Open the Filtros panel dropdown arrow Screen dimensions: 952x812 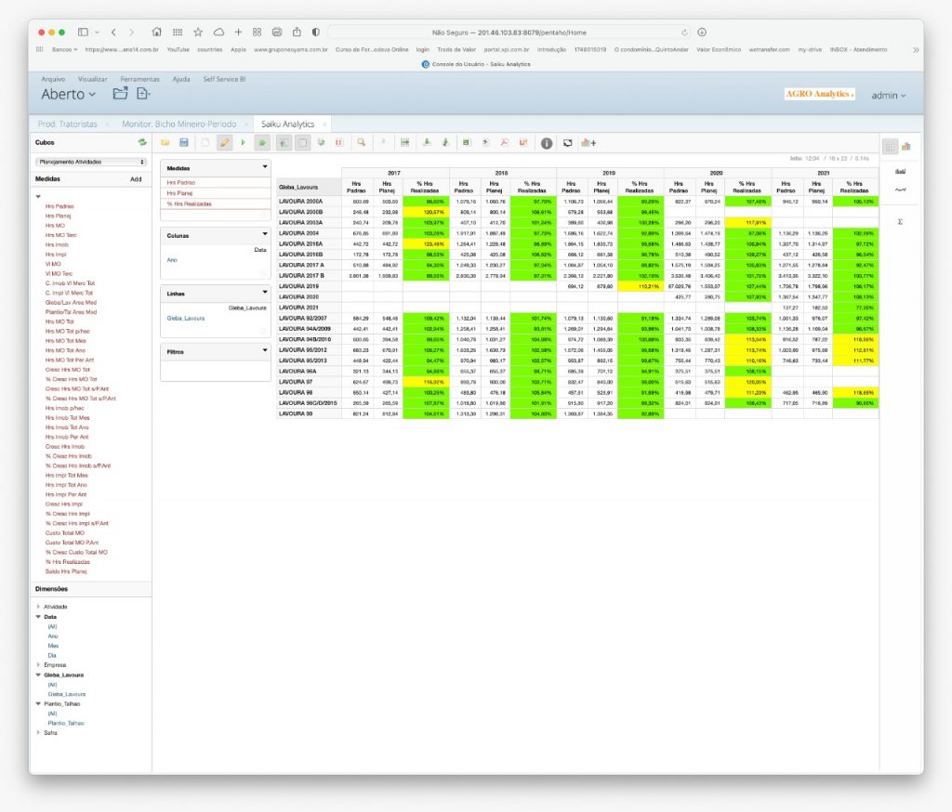265,351
